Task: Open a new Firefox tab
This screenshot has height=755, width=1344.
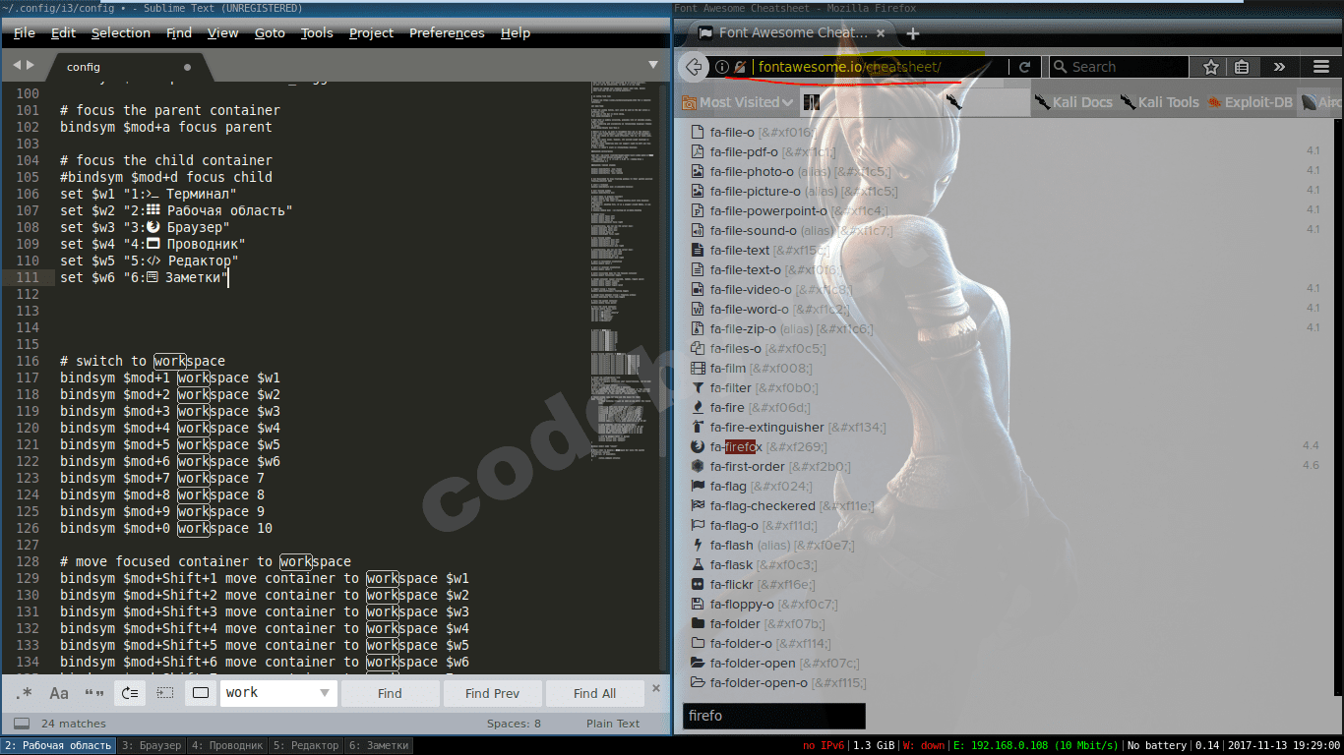Action: (912, 33)
